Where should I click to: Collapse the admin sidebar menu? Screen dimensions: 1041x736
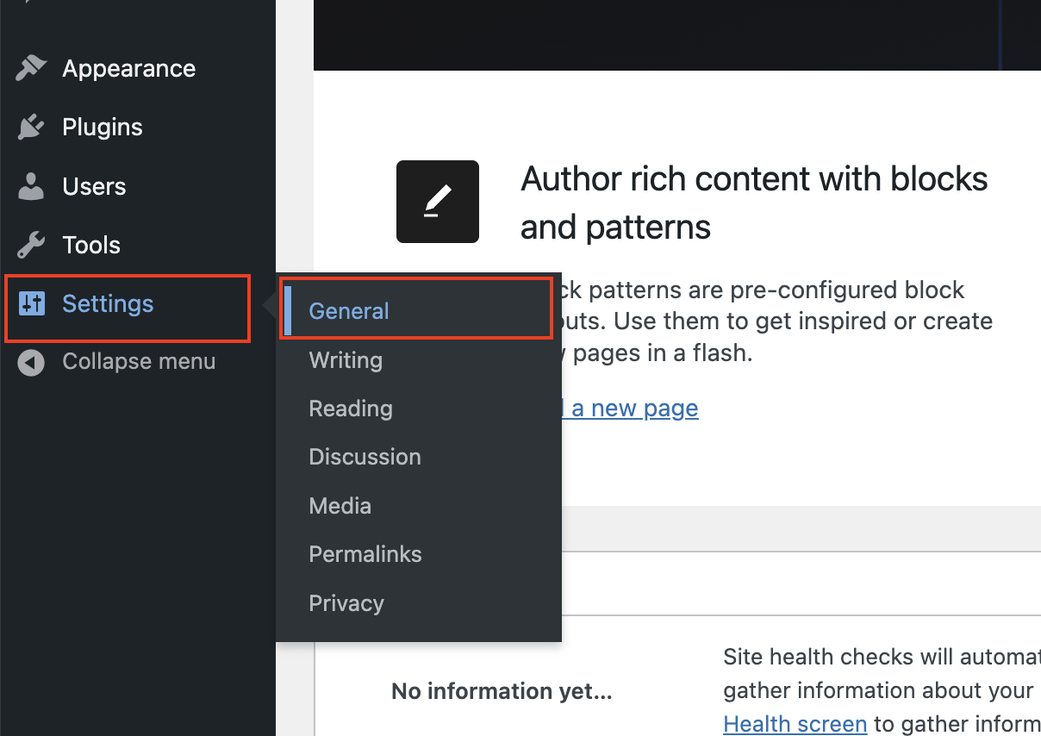click(139, 362)
